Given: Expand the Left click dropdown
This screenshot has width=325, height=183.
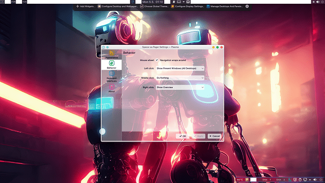Looking at the screenshot, I should tap(180, 68).
